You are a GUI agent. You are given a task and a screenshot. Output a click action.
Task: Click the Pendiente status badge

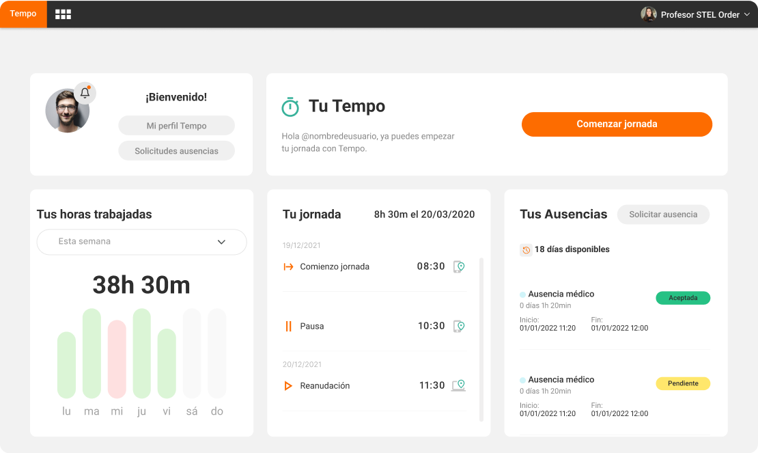(683, 383)
